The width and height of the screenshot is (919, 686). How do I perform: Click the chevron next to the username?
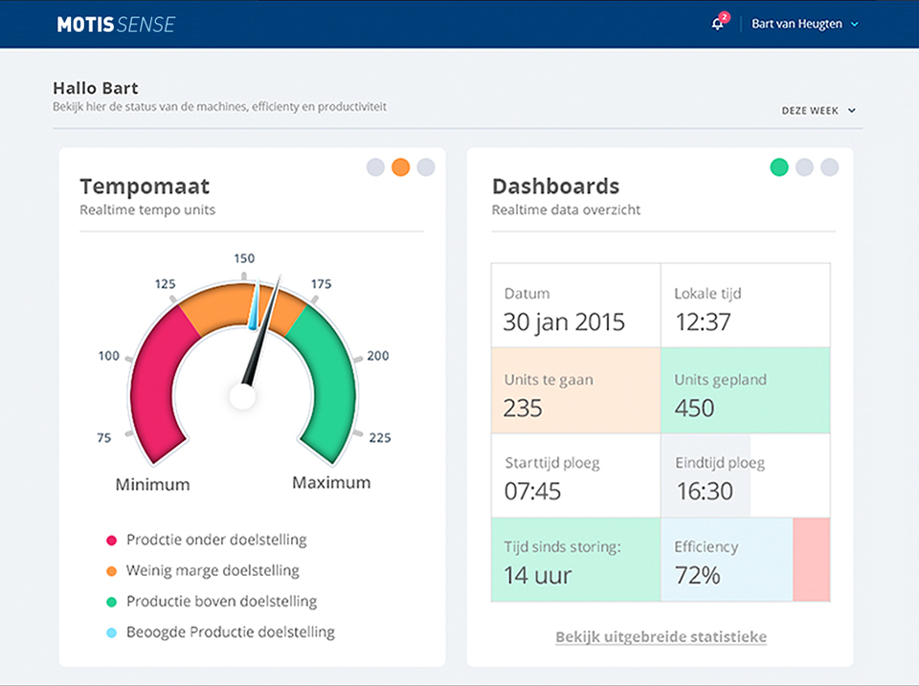tap(854, 25)
